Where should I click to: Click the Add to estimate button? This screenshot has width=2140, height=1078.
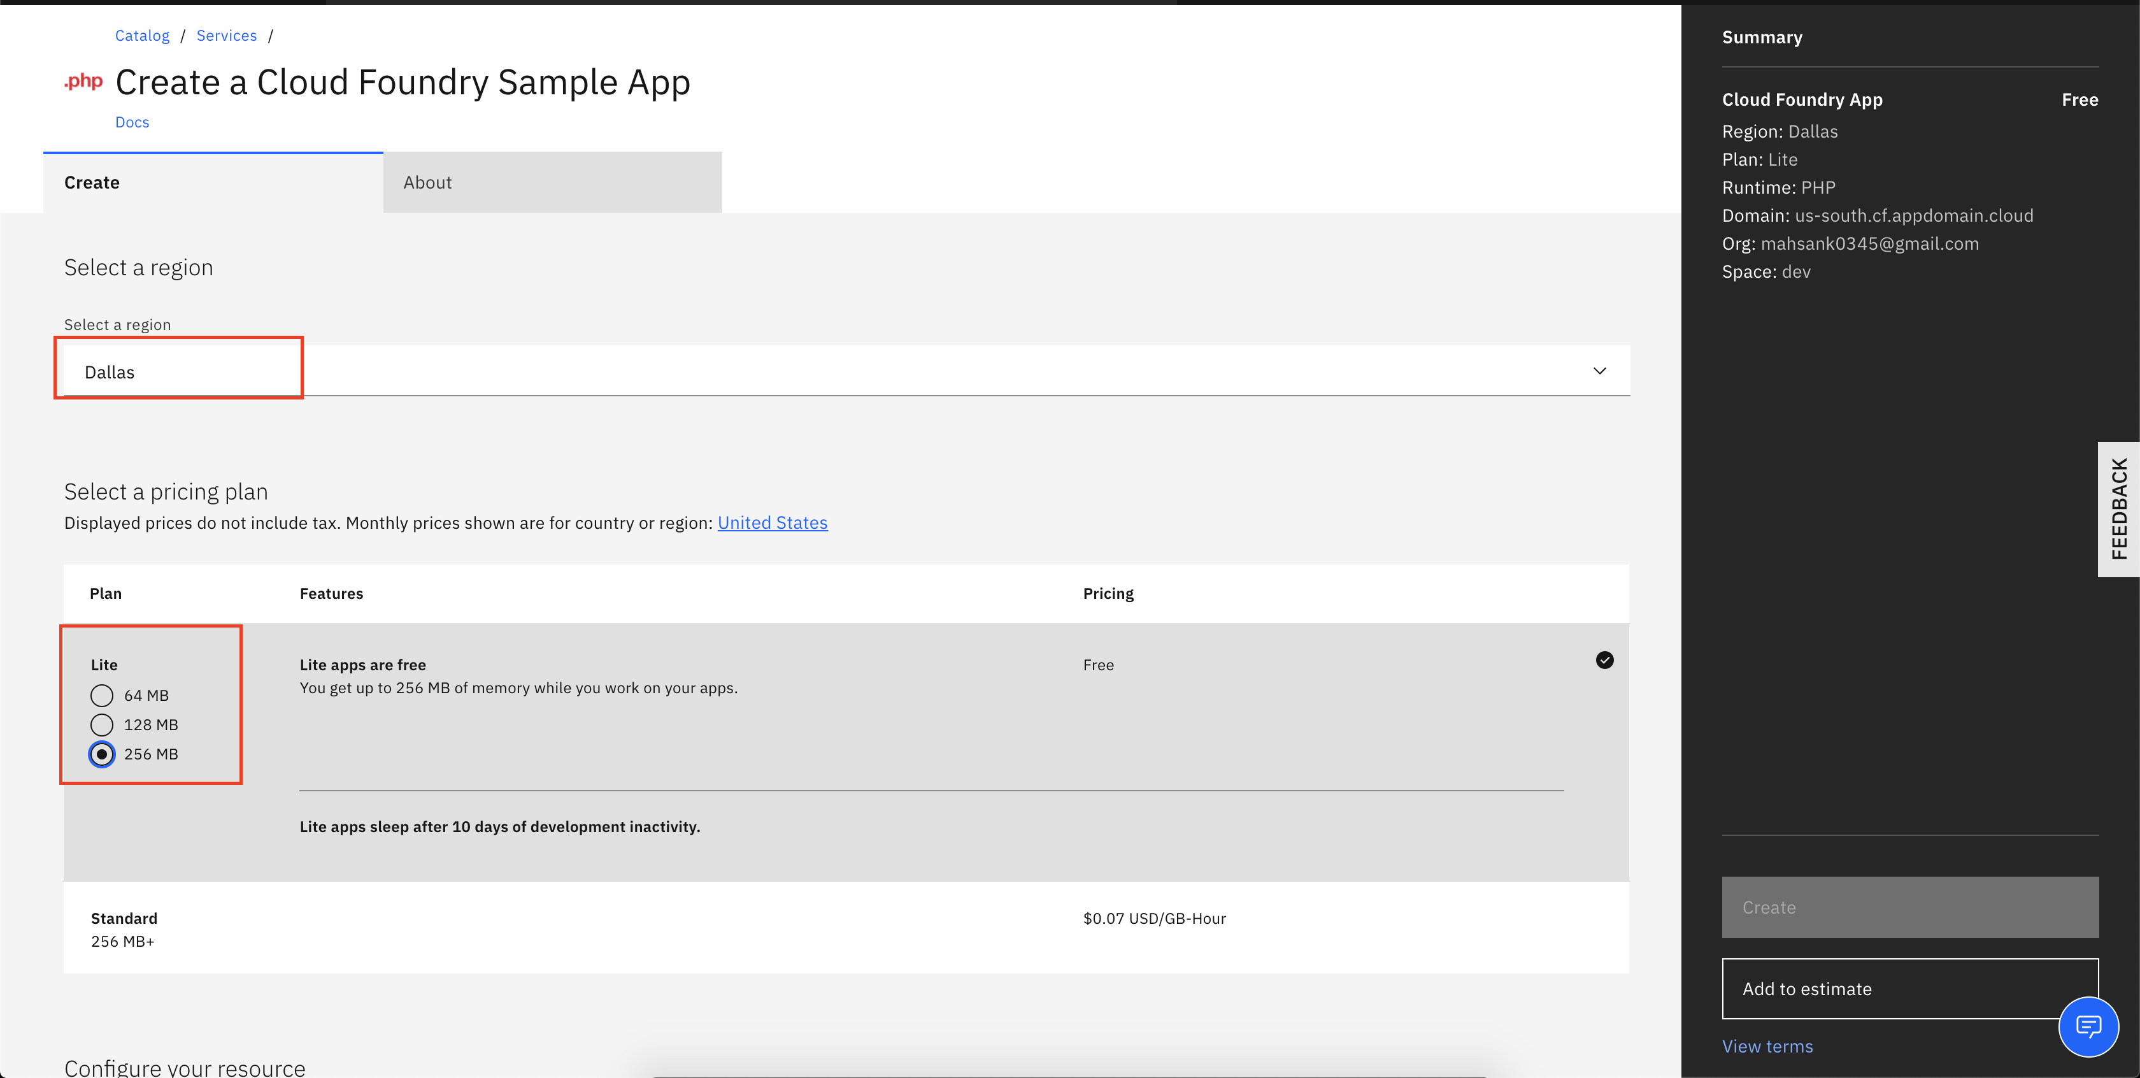point(1911,989)
